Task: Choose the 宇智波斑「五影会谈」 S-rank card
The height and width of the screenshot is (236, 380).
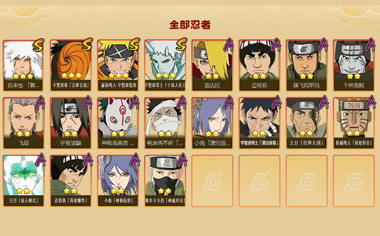Action: (70, 66)
